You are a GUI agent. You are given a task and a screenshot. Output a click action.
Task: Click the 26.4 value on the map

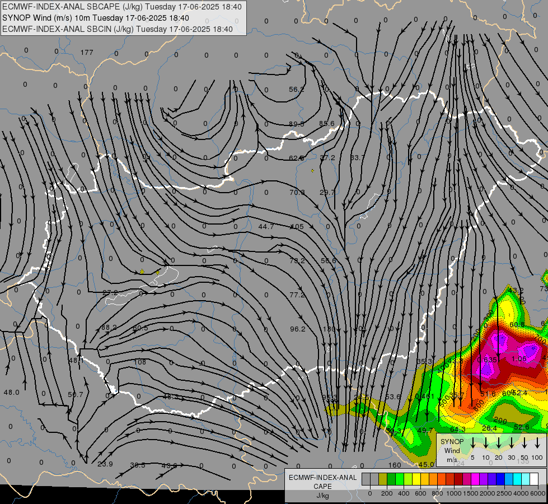(x=489, y=428)
